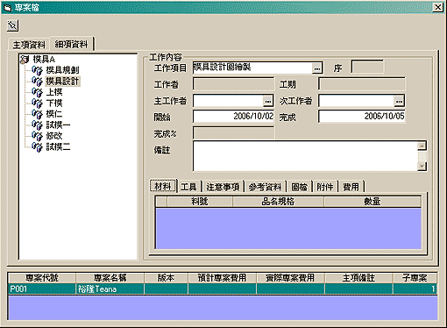Click the 料號 column header
This screenshot has width=447, height=328.
pos(200,202)
